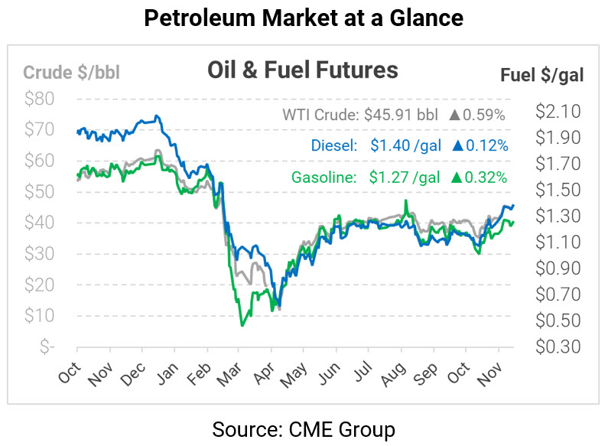Click the Oil & Fuel Futures chart title
Viewport: 608px width, 446px height.
303,70
